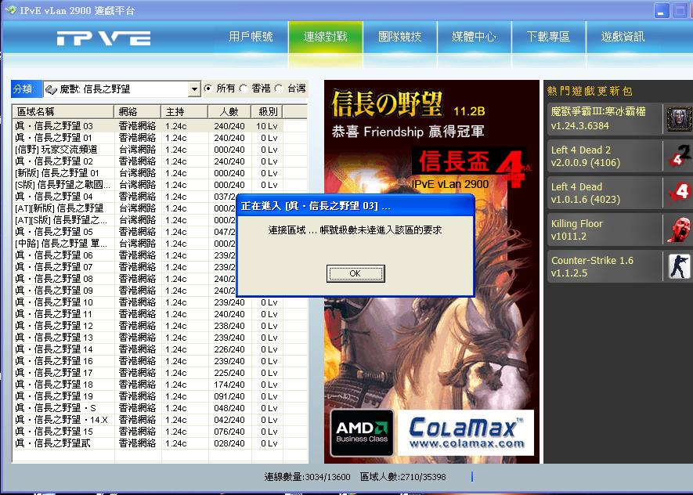Click the Counter-Strike 1.6 soldier icon

(x=679, y=266)
